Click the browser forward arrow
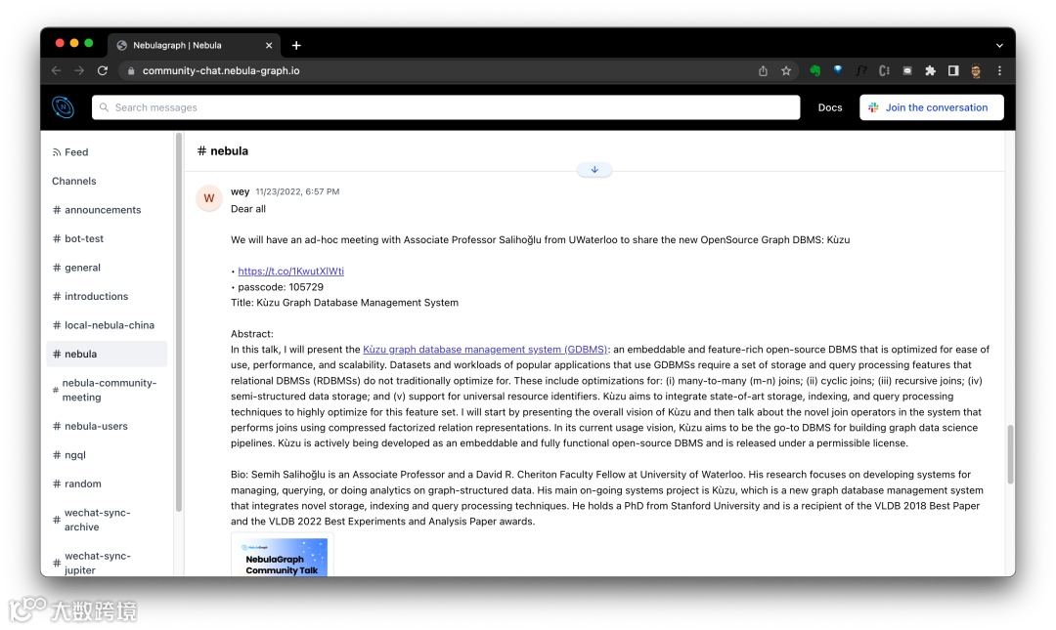 coord(79,70)
